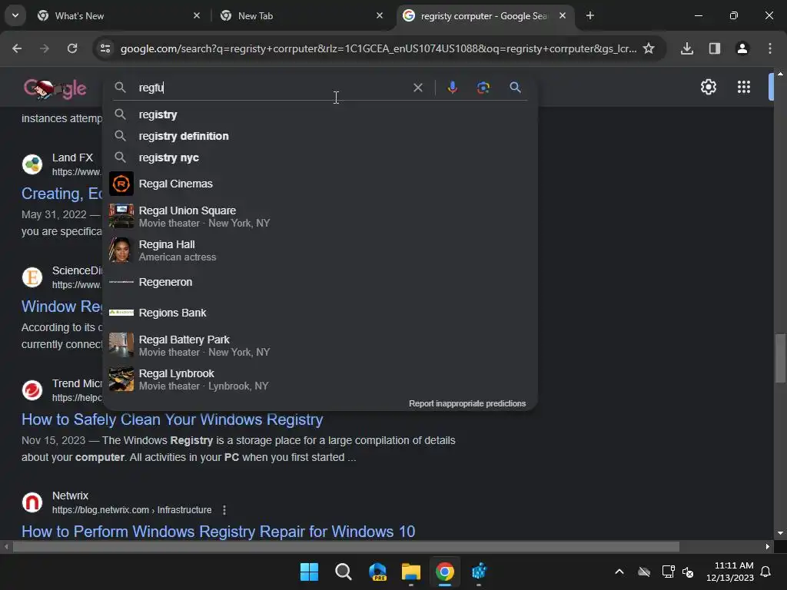Image resolution: width=787 pixels, height=590 pixels.
Task: Open File Explorer from taskbar
Action: pos(411,572)
